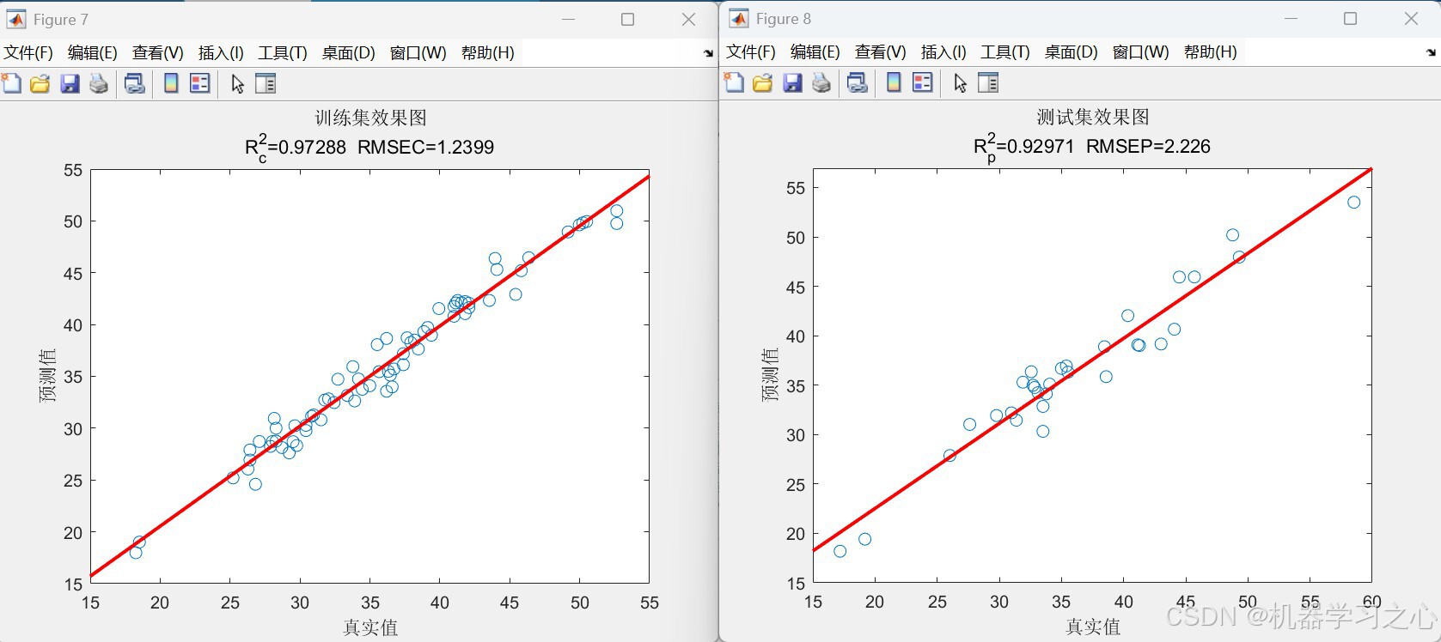Insert Legend using Figure 7 toolbar icon

199,83
